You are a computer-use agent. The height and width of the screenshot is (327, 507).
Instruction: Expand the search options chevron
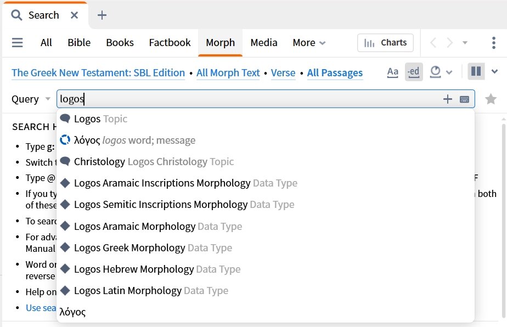coord(449,72)
